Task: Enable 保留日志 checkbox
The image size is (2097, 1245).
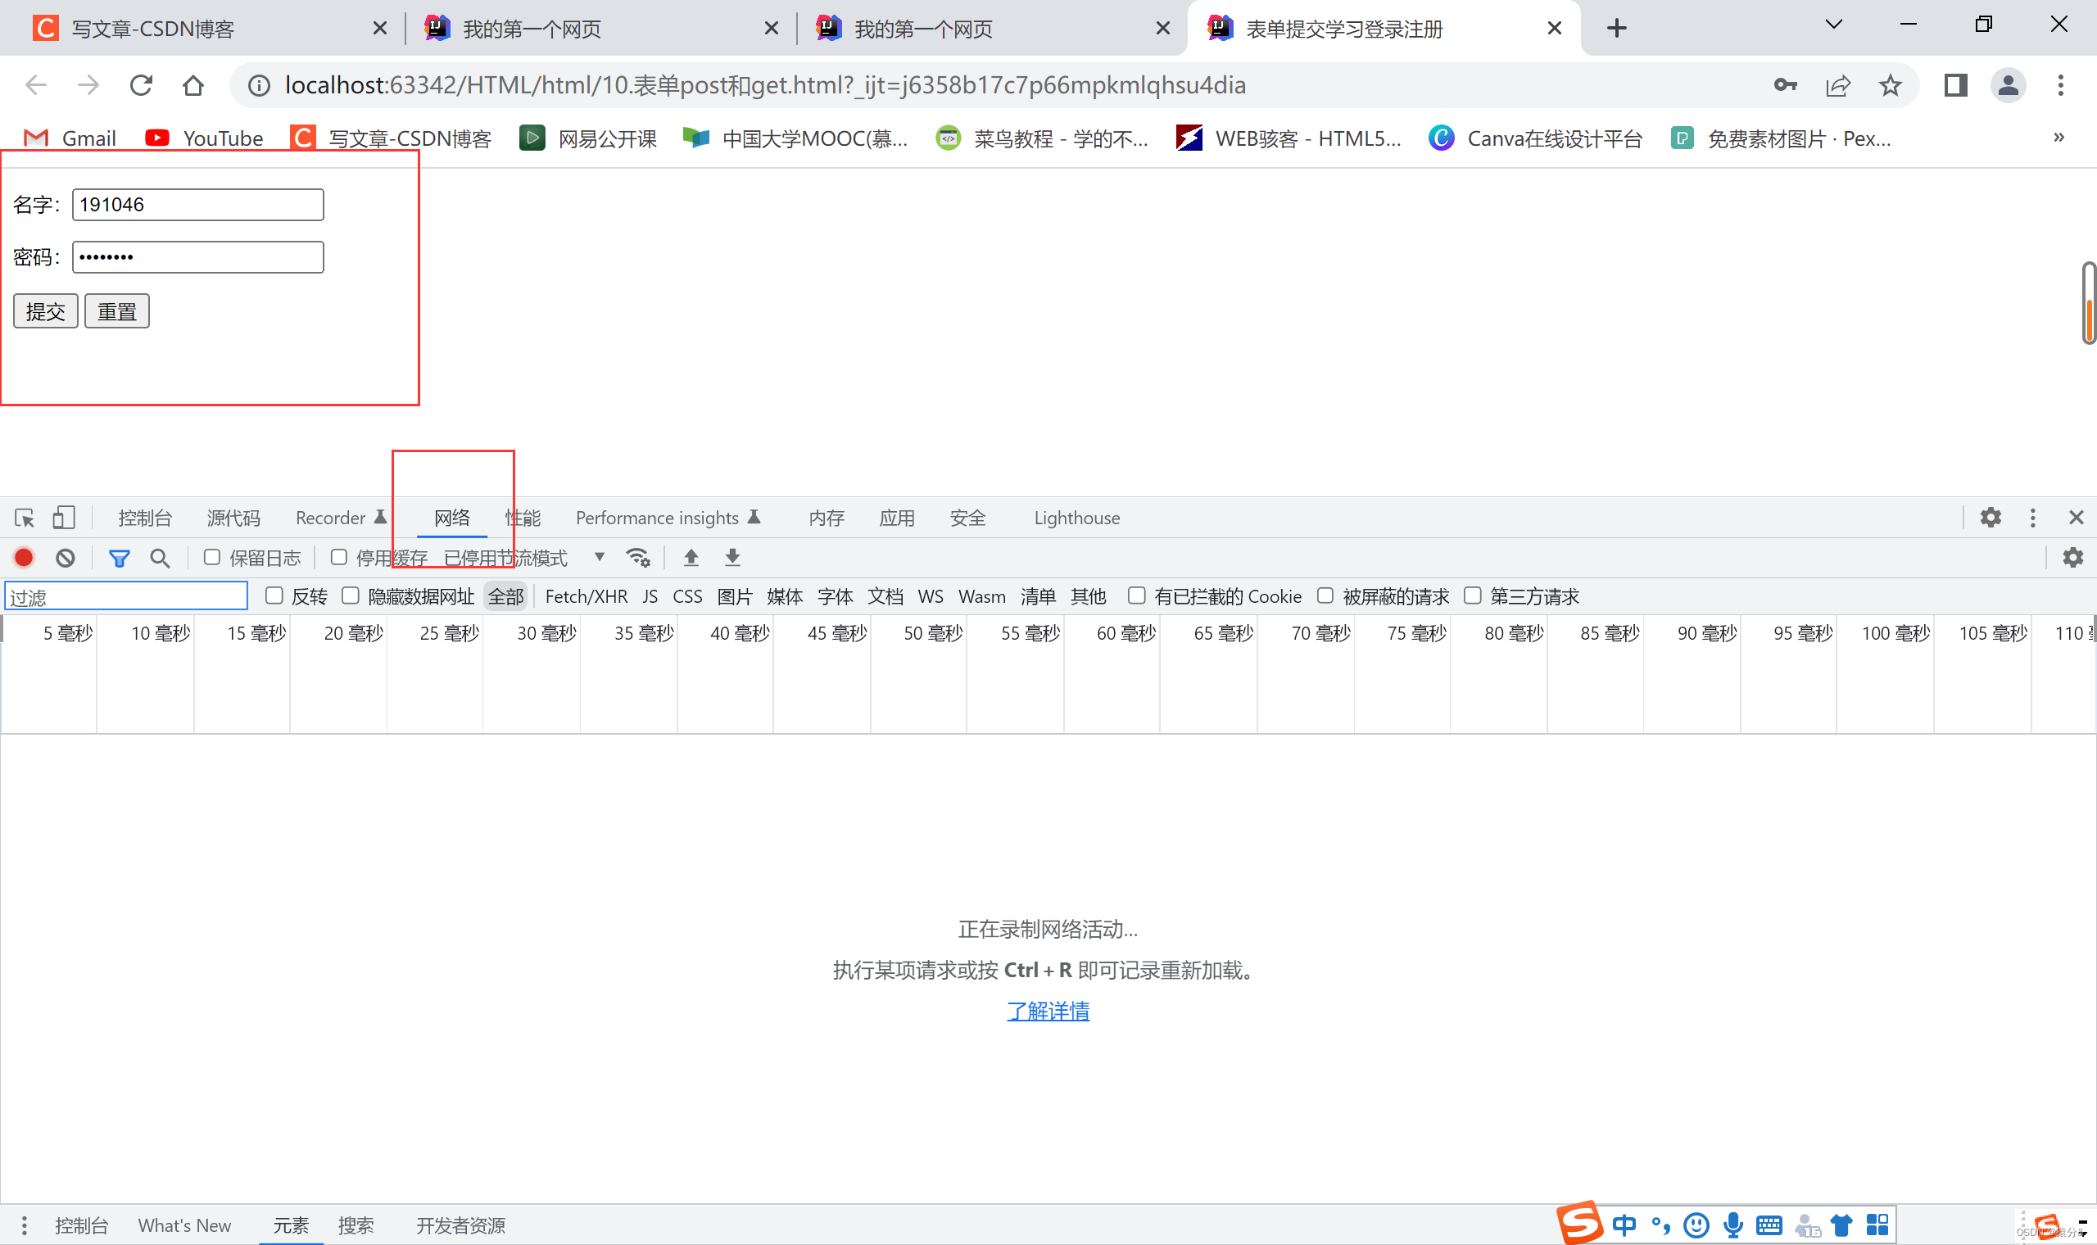Action: (x=212, y=557)
